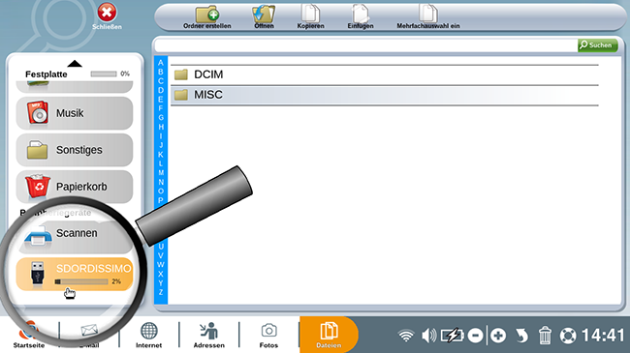Collapse sidebar with the up arrow
The image size is (630, 353).
click(75, 64)
